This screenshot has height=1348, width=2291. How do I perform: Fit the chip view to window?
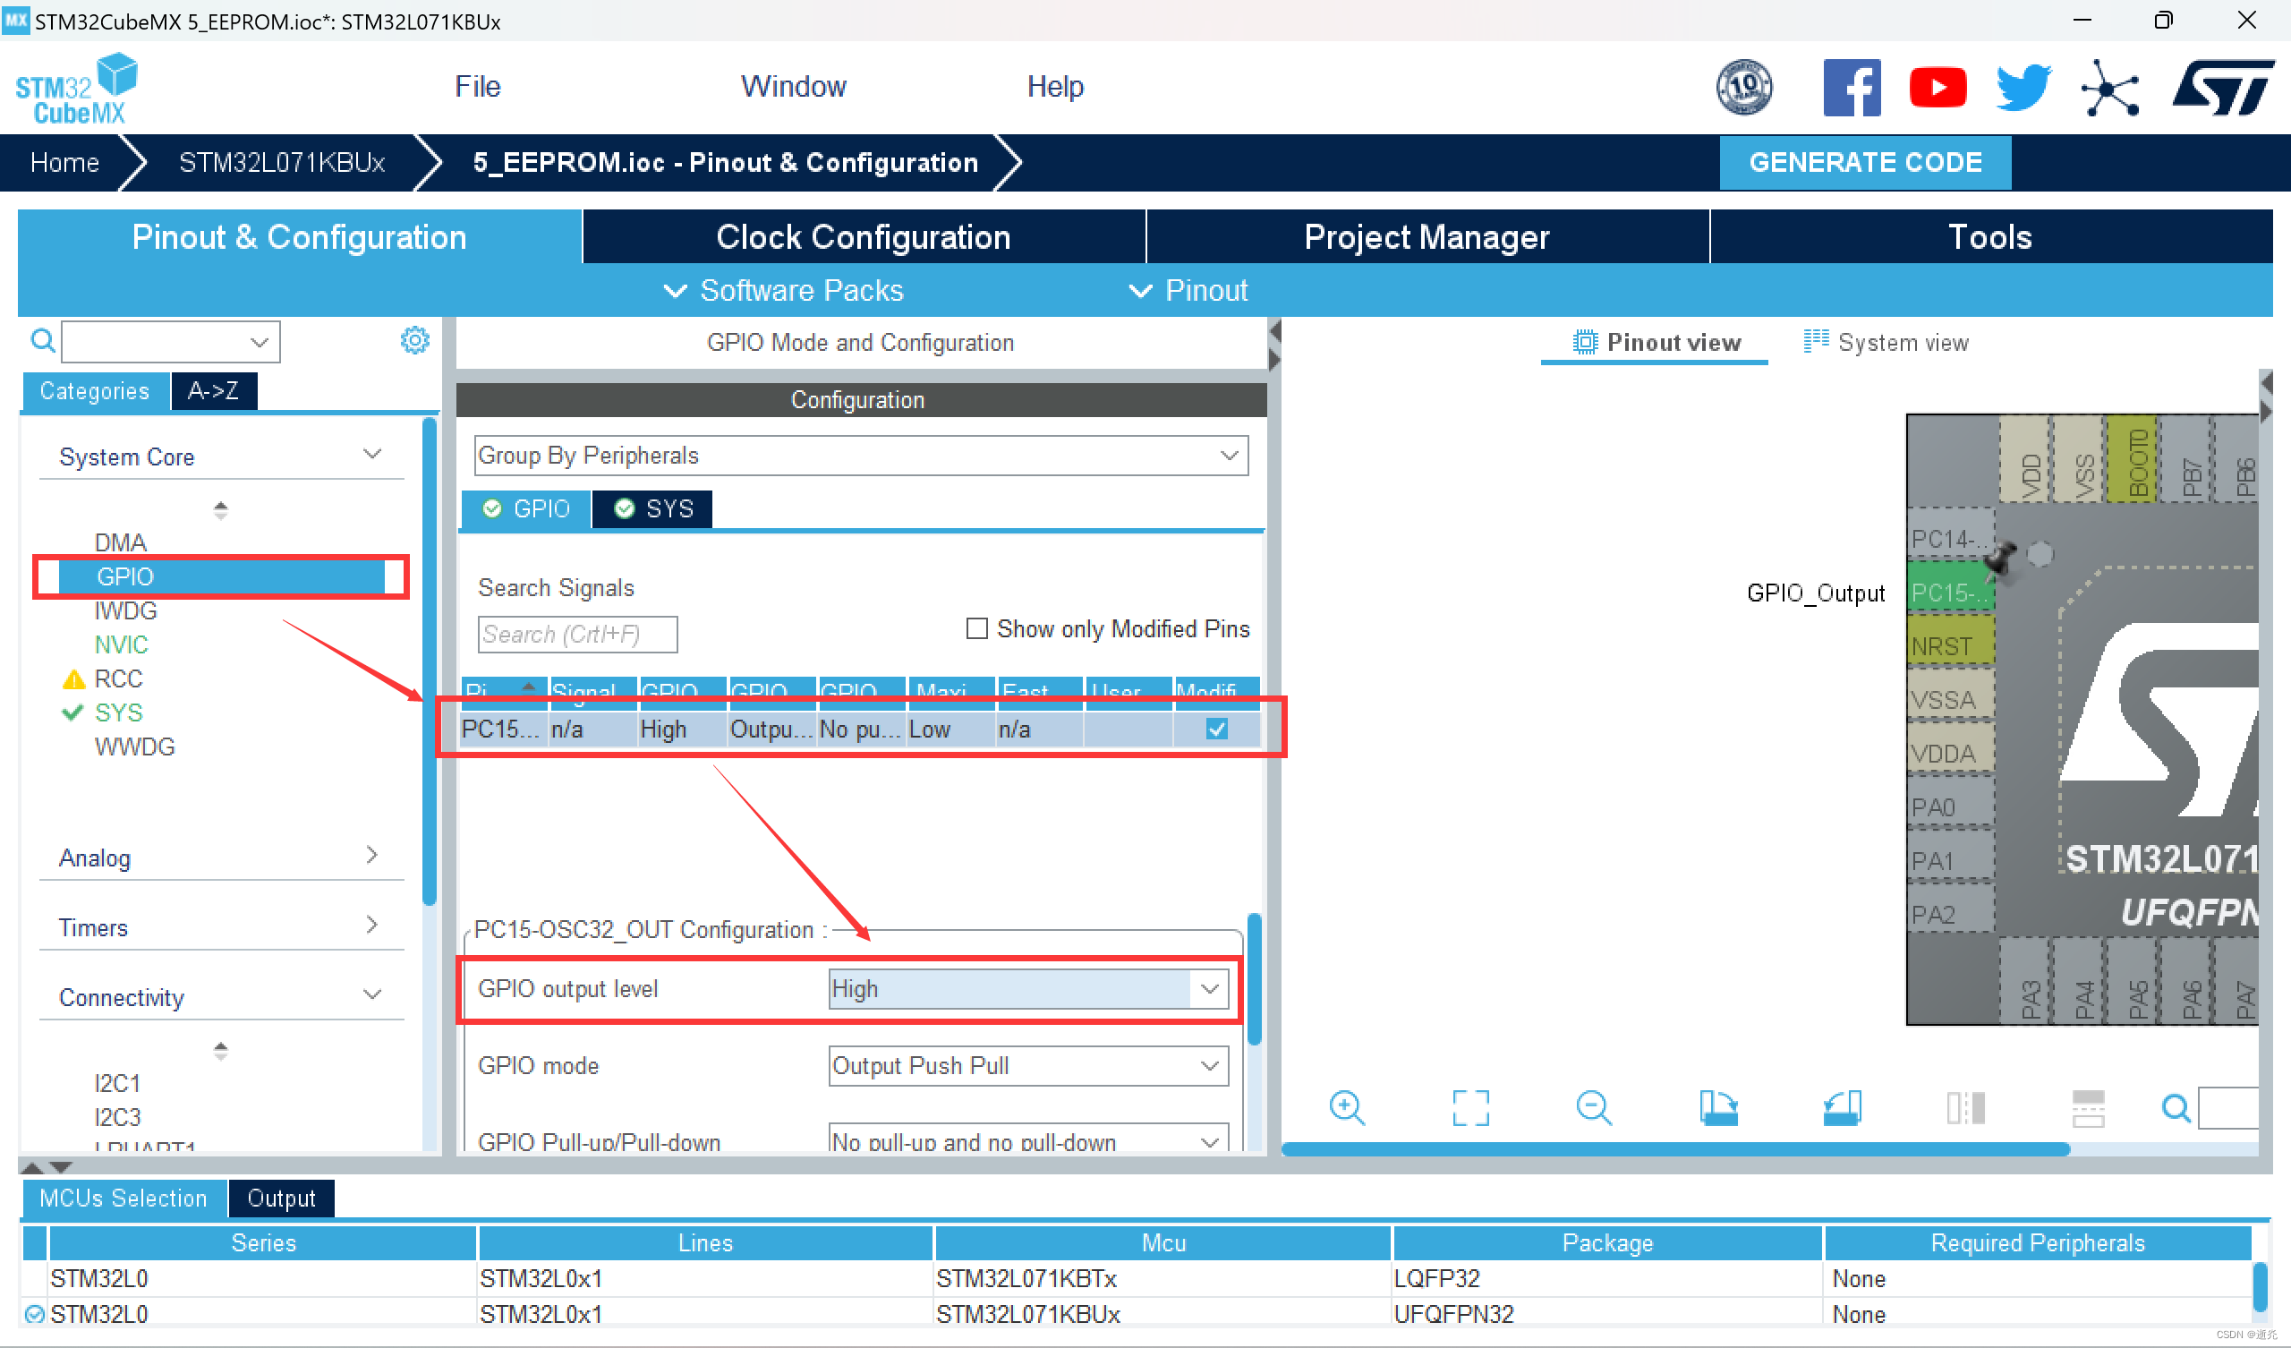1470,1108
